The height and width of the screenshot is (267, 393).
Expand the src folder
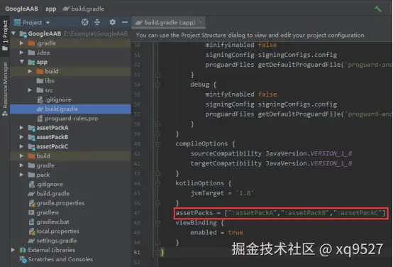(30, 90)
